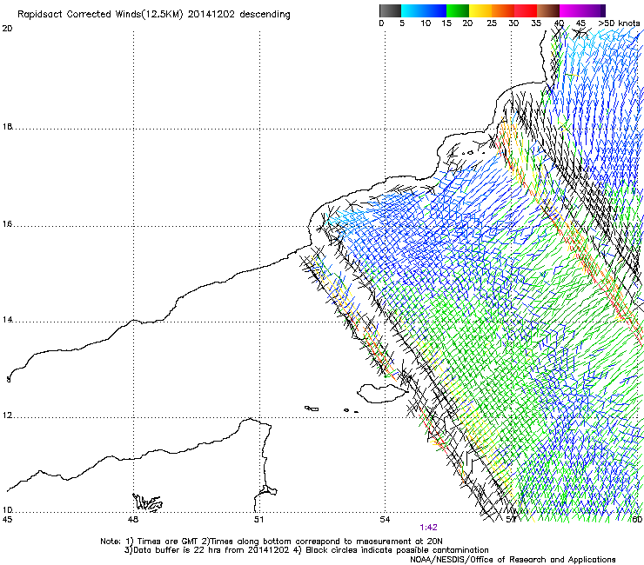Click the dark purple 45–50 knots legend swatch

pyautogui.click(x=594, y=10)
